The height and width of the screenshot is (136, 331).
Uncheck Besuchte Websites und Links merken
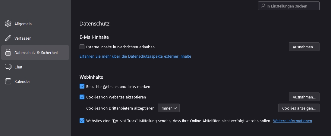pyautogui.click(x=82, y=86)
